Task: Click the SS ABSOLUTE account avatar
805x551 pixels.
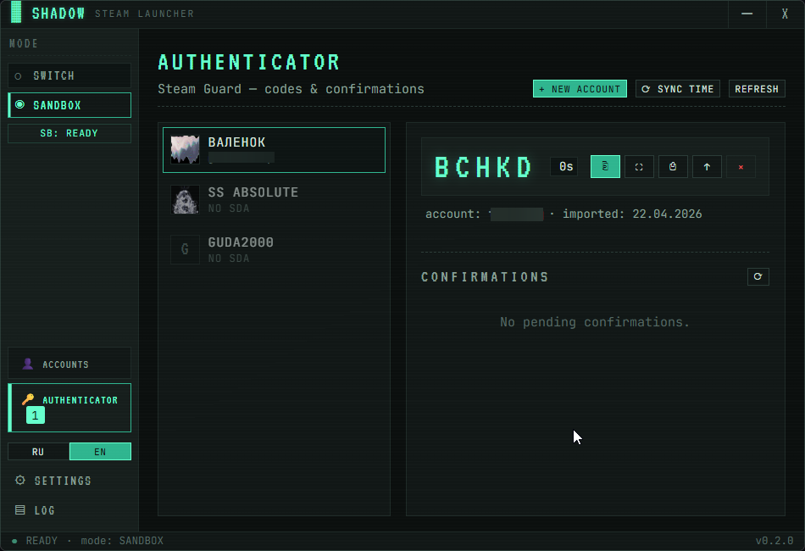Action: click(185, 200)
